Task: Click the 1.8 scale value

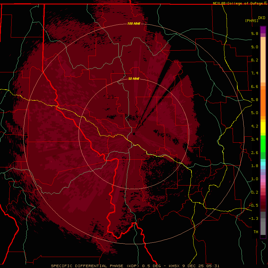Action: [x=255, y=166]
